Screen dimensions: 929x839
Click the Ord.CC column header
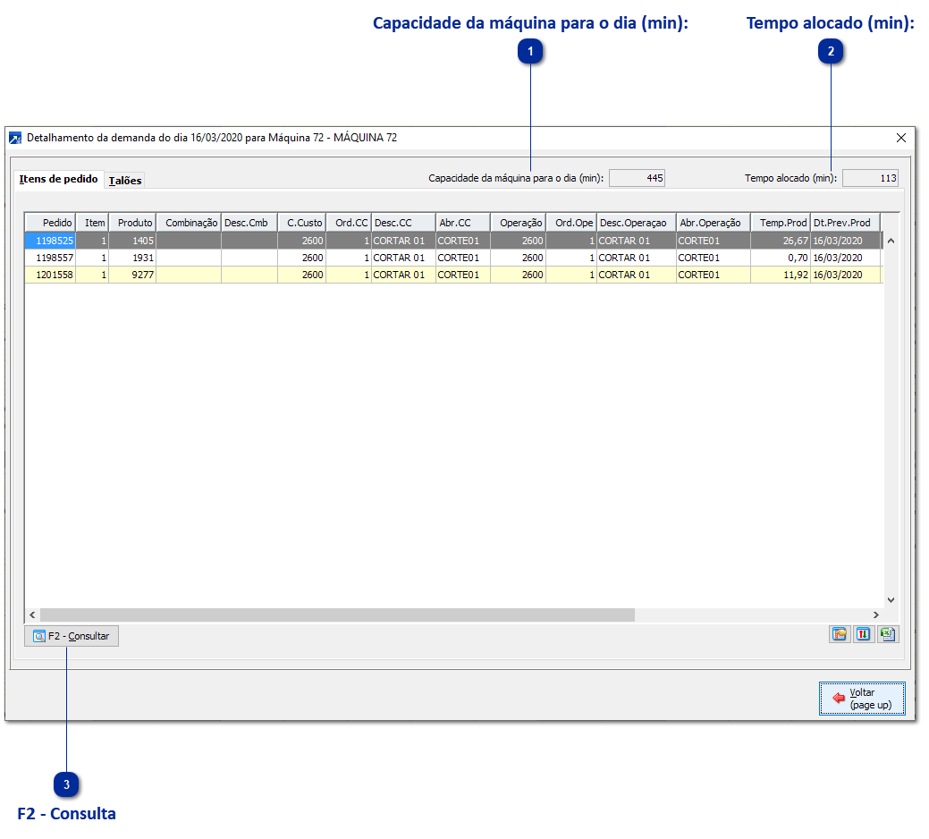[349, 223]
